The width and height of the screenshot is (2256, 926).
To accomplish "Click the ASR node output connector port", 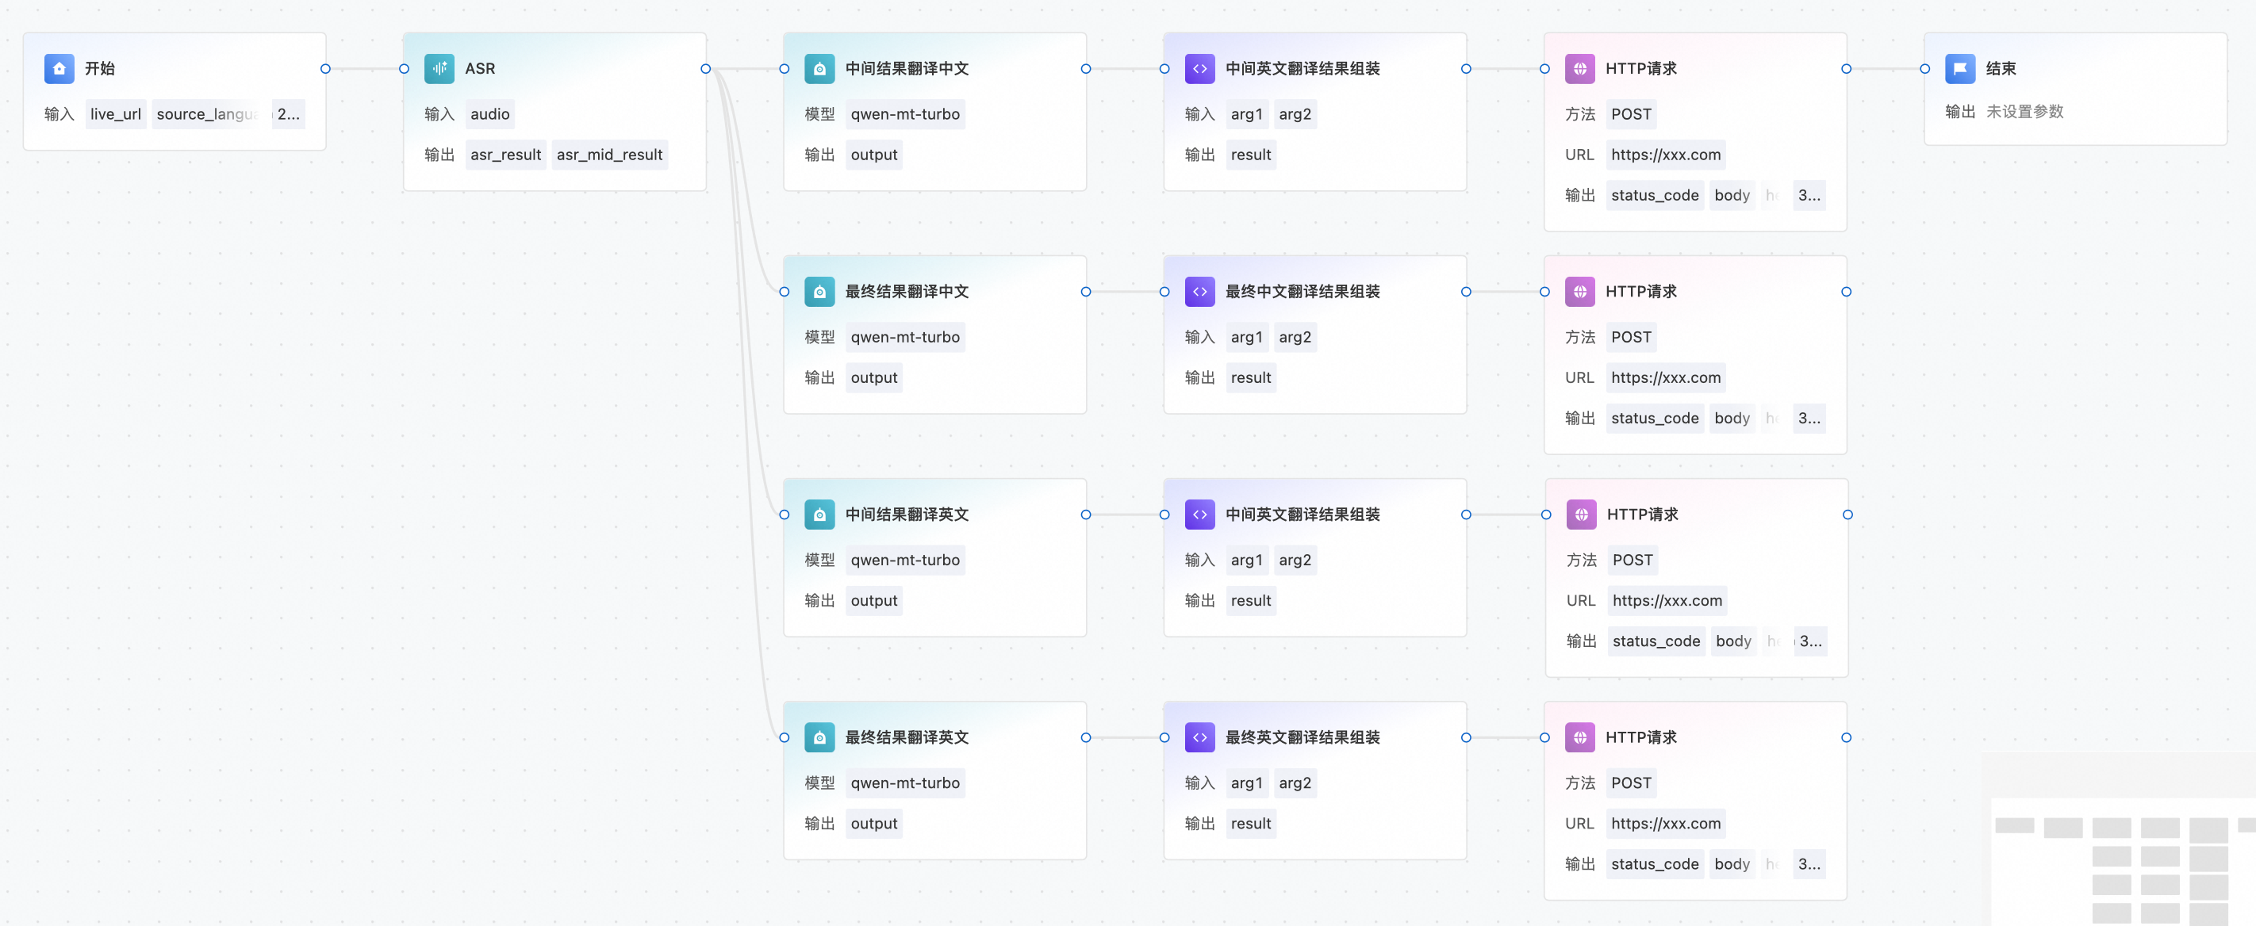I will click(705, 68).
